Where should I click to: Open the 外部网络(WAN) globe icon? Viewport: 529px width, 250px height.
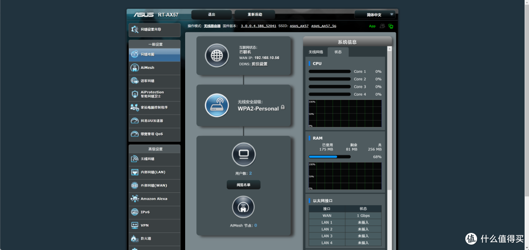point(135,186)
